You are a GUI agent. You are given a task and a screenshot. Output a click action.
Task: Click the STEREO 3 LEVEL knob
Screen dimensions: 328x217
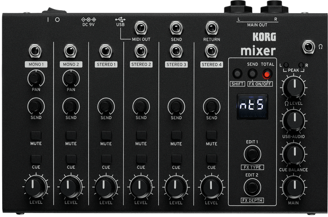(176, 186)
